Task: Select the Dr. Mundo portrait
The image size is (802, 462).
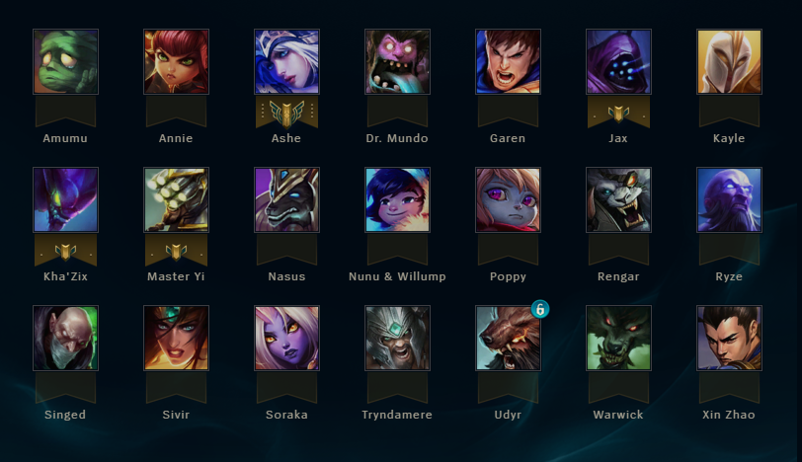Action: pyautogui.click(x=397, y=62)
